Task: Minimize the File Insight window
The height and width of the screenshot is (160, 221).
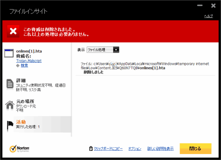Action: click(200, 6)
